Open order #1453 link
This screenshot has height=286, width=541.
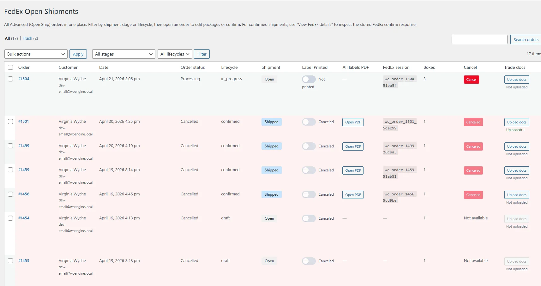(24, 261)
